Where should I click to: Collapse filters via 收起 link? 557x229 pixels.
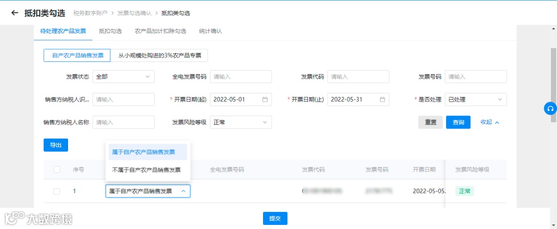490,122
